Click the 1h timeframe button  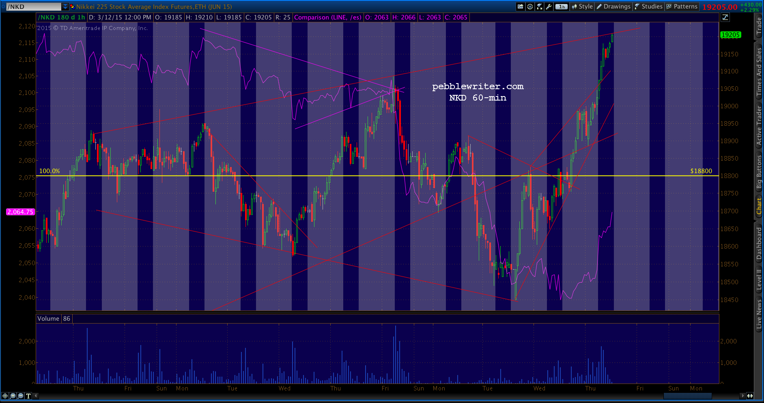pos(562,6)
